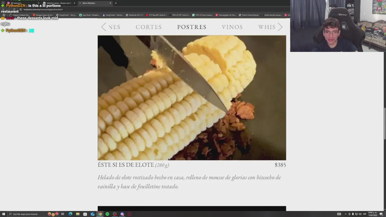Open the Paletools bookmark

(x=134, y=15)
